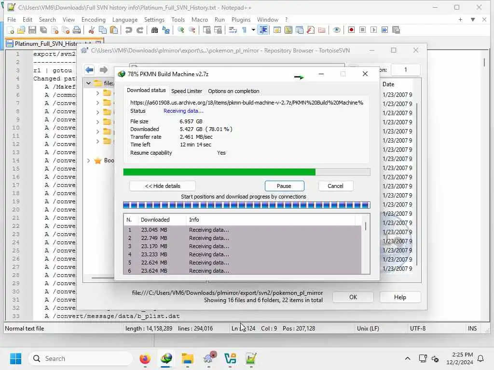
Task: Toggle Word Wrap in Notepad++ toolbar
Action: (x=233, y=30)
